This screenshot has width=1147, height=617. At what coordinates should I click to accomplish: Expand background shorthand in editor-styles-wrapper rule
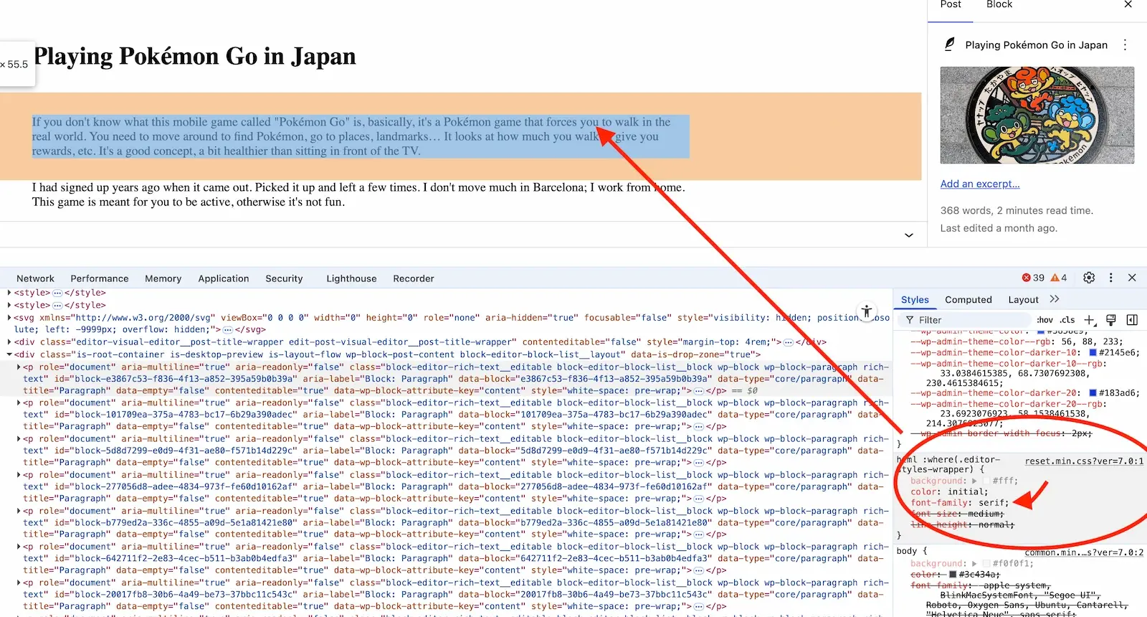[x=974, y=481]
